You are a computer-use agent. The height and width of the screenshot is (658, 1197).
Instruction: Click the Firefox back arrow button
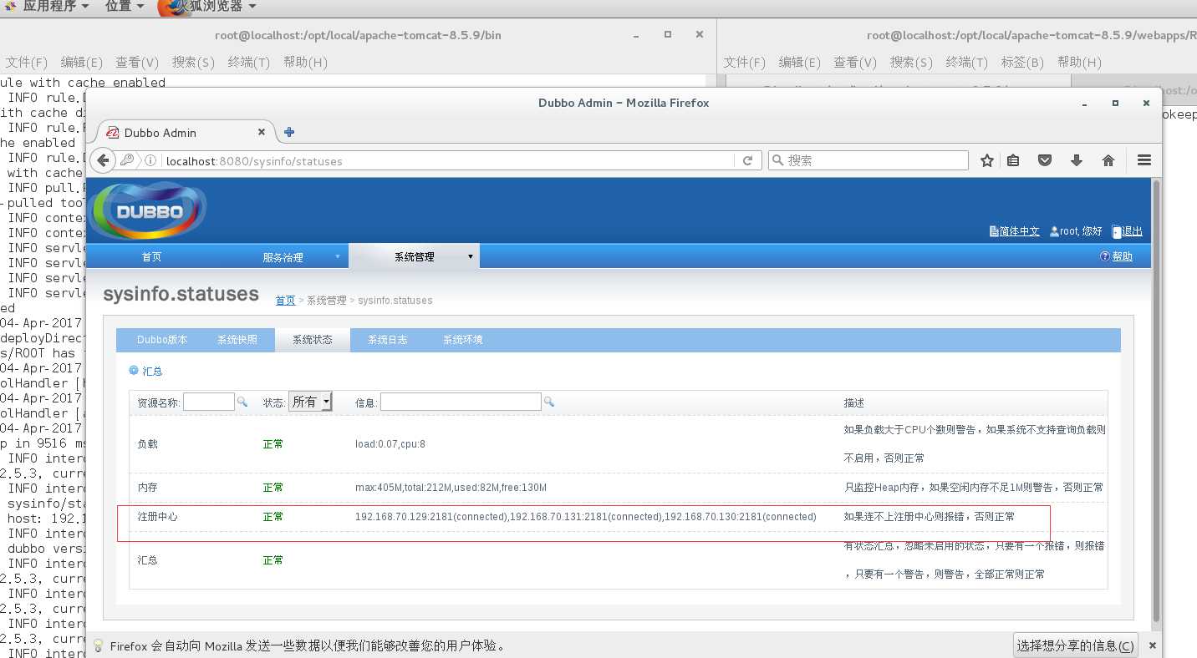point(103,160)
